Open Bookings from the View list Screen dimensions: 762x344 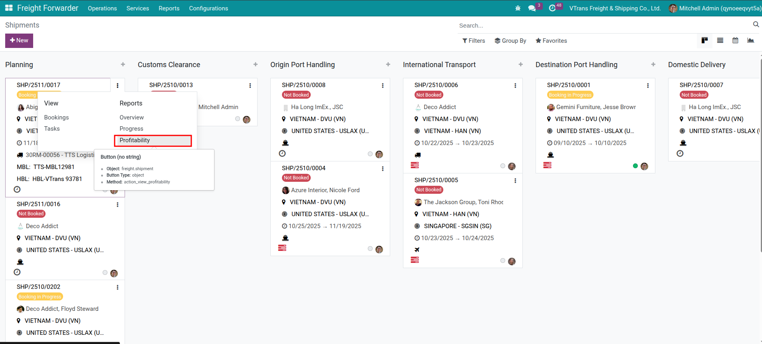pyautogui.click(x=56, y=117)
